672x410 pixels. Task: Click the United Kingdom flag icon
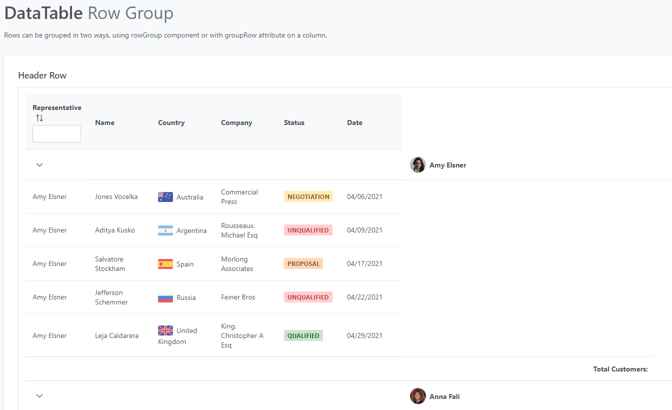[x=165, y=330]
